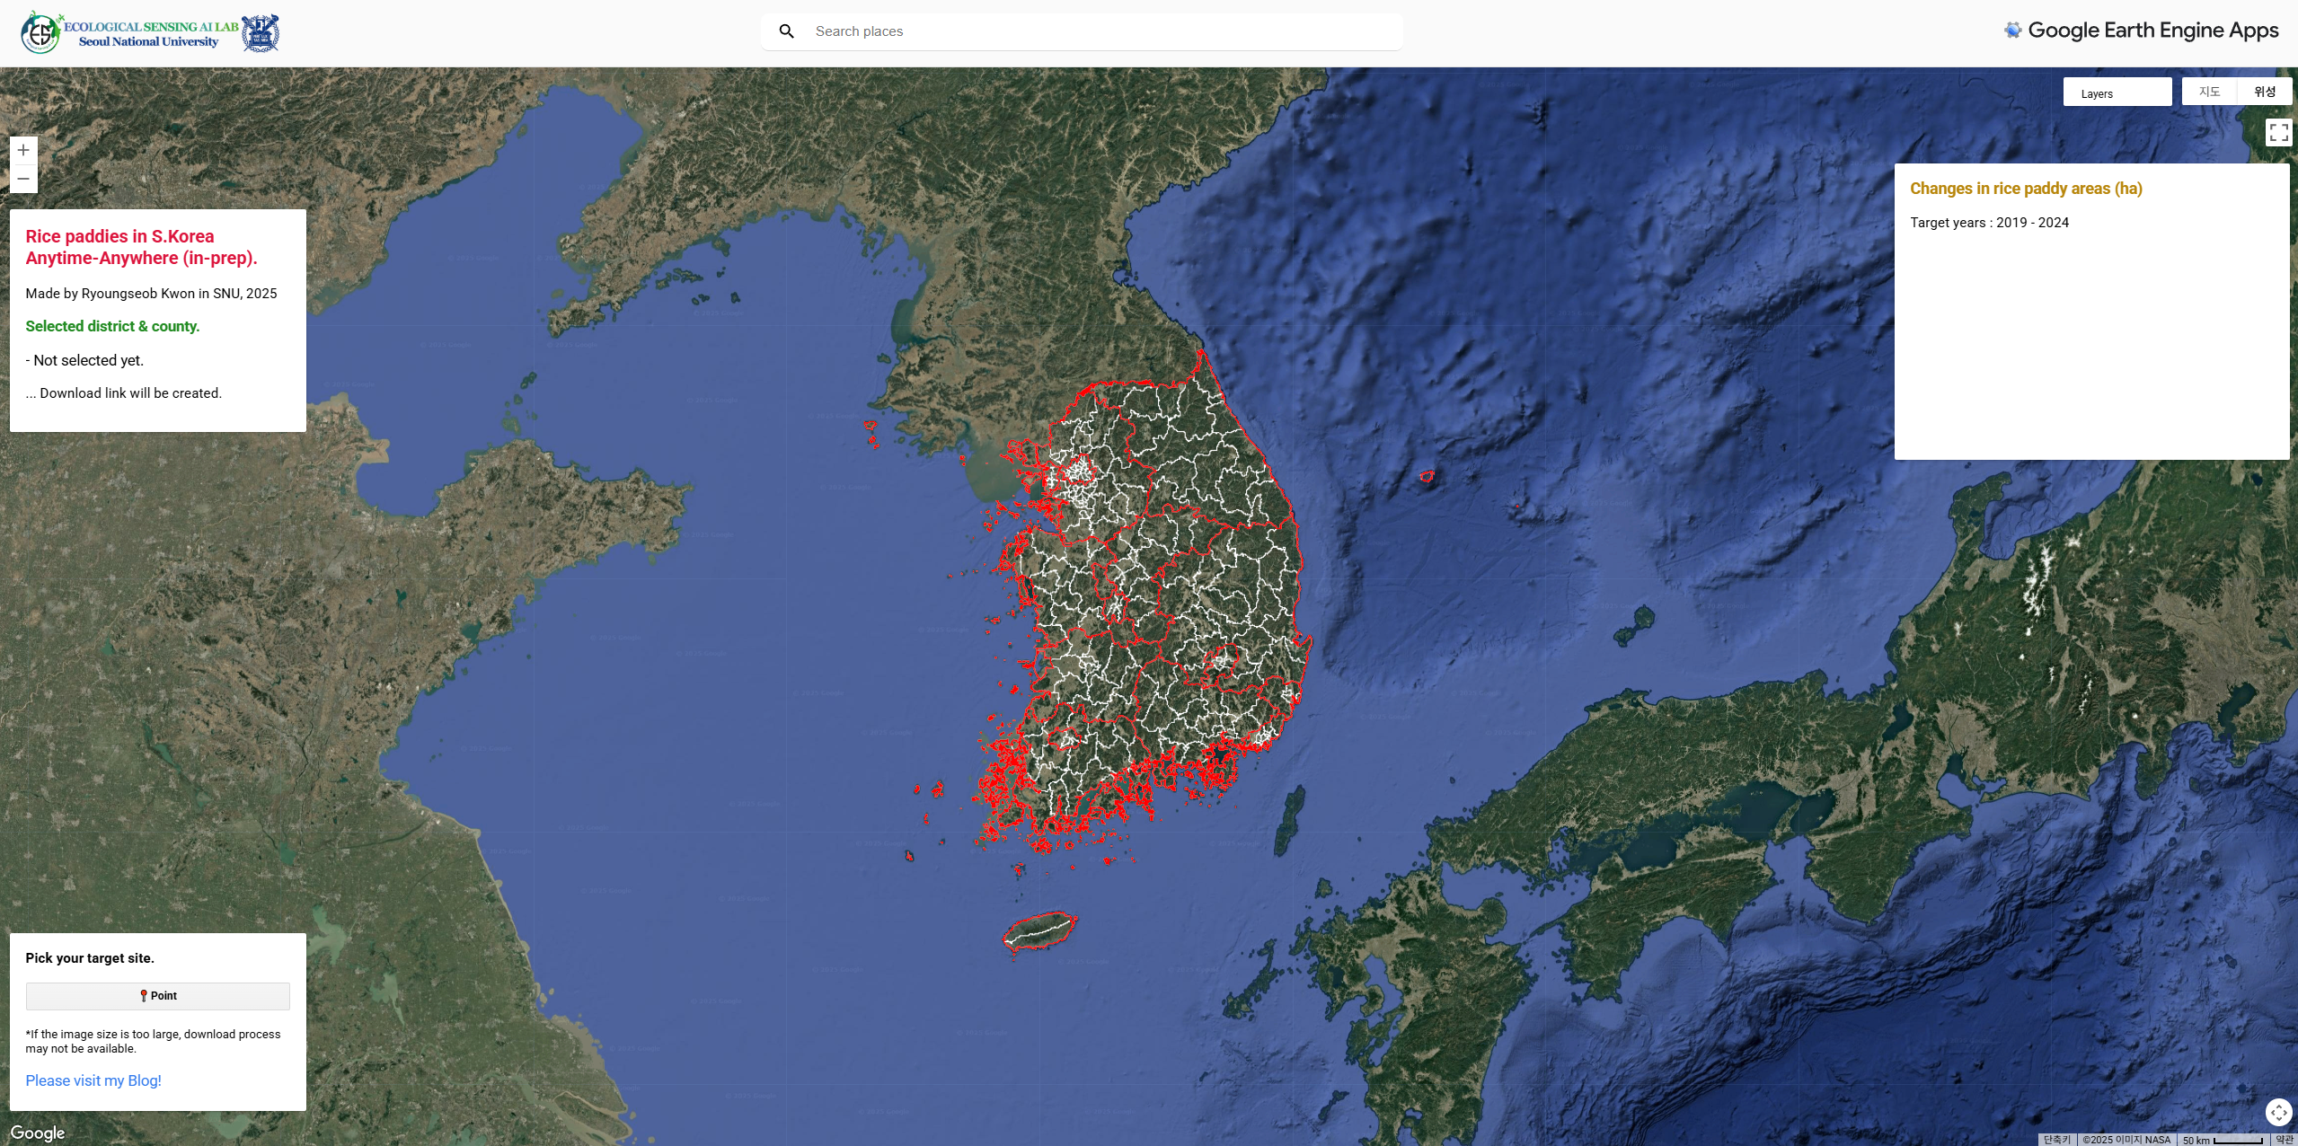Click Jeju Island on the map
Screen dimensions: 2298x1146
click(1039, 930)
